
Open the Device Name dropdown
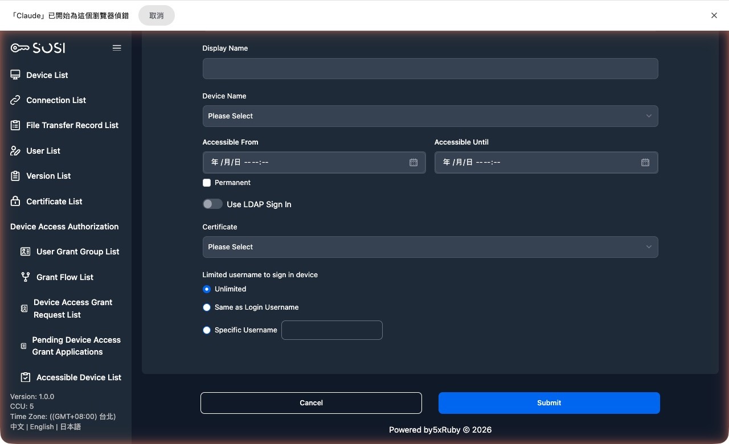coord(430,116)
